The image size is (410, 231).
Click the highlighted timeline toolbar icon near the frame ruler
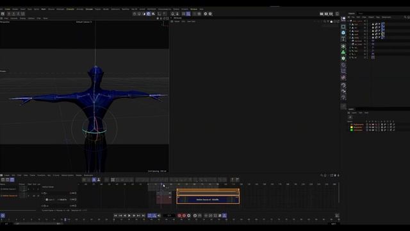point(94,180)
